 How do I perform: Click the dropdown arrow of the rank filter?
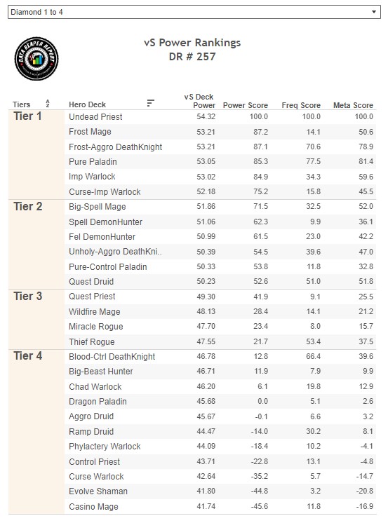click(x=374, y=12)
